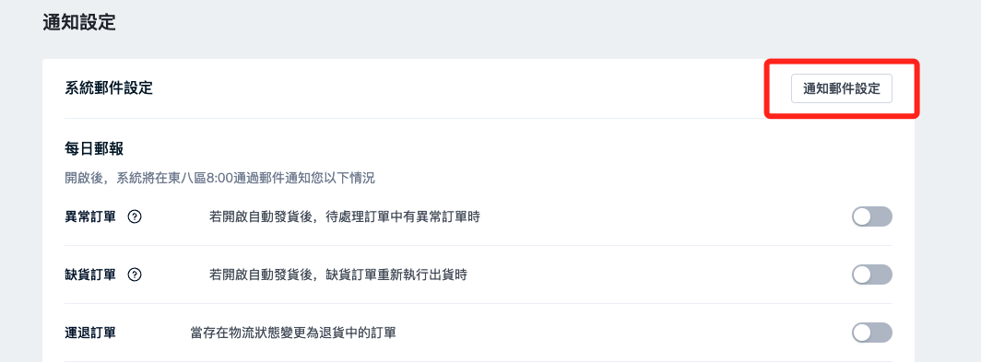The image size is (981, 362).
Task: Click the divider line below 系統郵件設定 header
Action: [x=479, y=118]
